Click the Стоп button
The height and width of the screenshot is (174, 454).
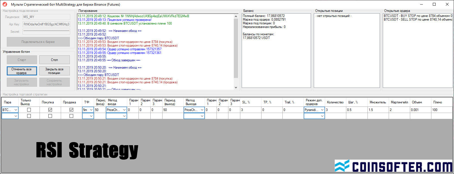point(55,60)
